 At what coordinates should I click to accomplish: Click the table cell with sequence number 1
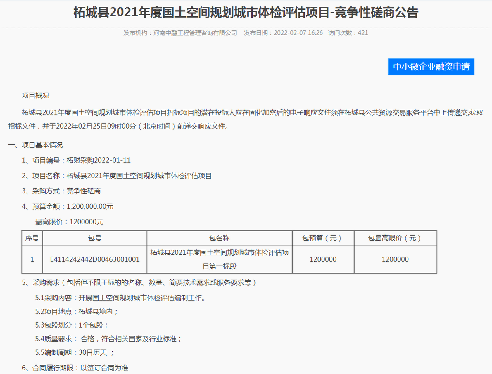click(32, 259)
